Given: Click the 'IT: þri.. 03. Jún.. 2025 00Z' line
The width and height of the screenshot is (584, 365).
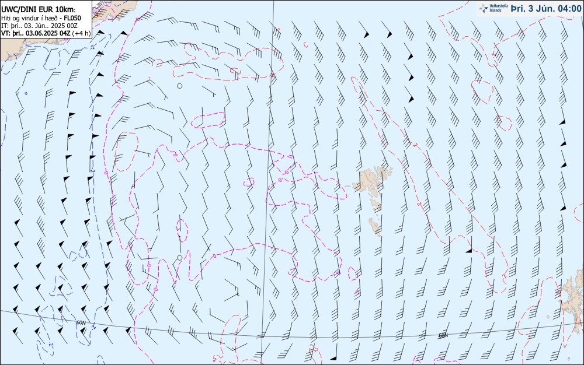Looking at the screenshot, I should [x=39, y=26].
